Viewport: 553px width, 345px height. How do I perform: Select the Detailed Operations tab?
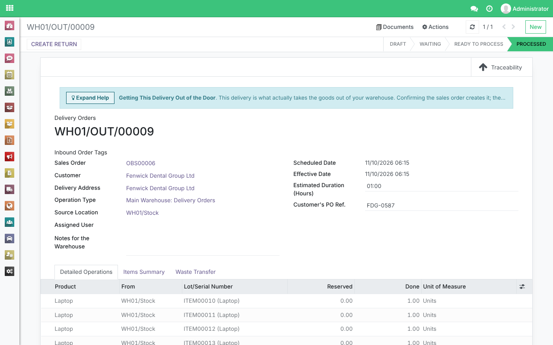click(x=86, y=272)
